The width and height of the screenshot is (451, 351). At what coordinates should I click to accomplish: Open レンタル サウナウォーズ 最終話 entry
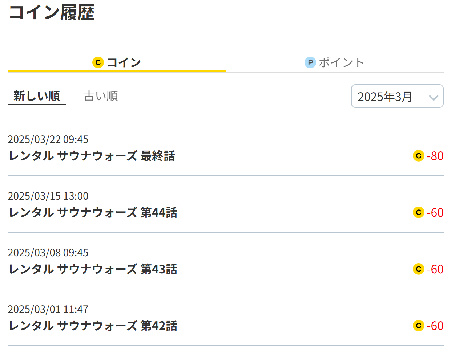point(92,156)
